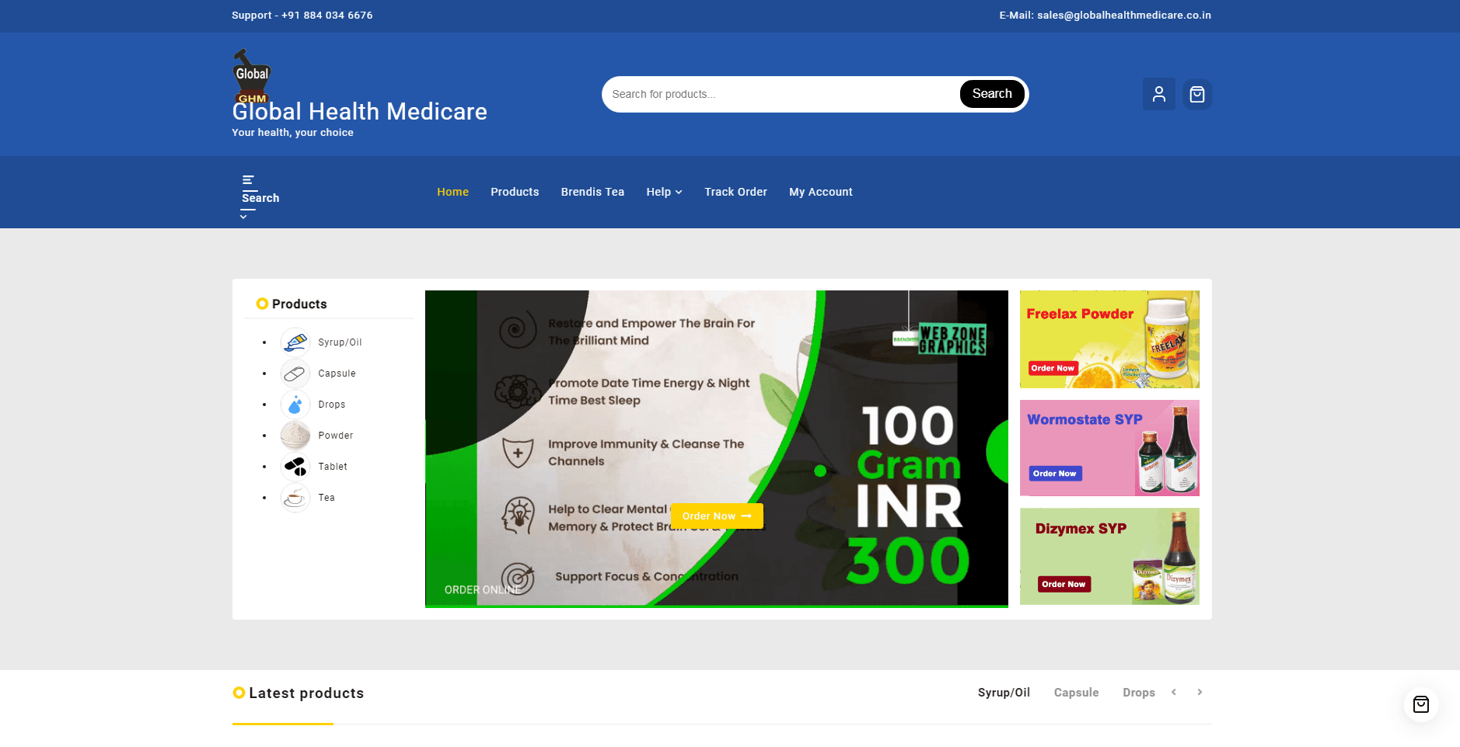The width and height of the screenshot is (1460, 747).
Task: Go to previous latest products tab arrow
Action: coord(1174,692)
